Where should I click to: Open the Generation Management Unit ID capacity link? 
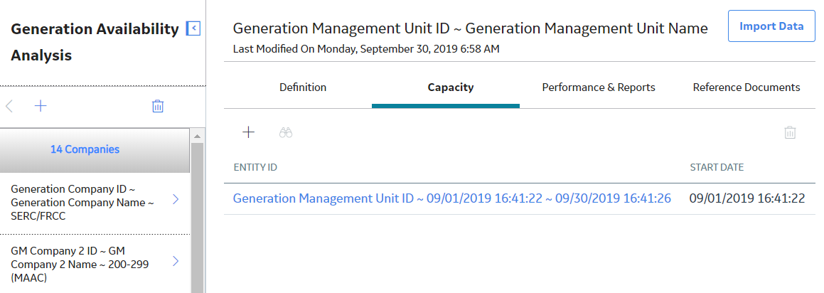tap(452, 198)
